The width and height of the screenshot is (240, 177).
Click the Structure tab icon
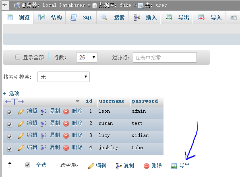point(41,17)
